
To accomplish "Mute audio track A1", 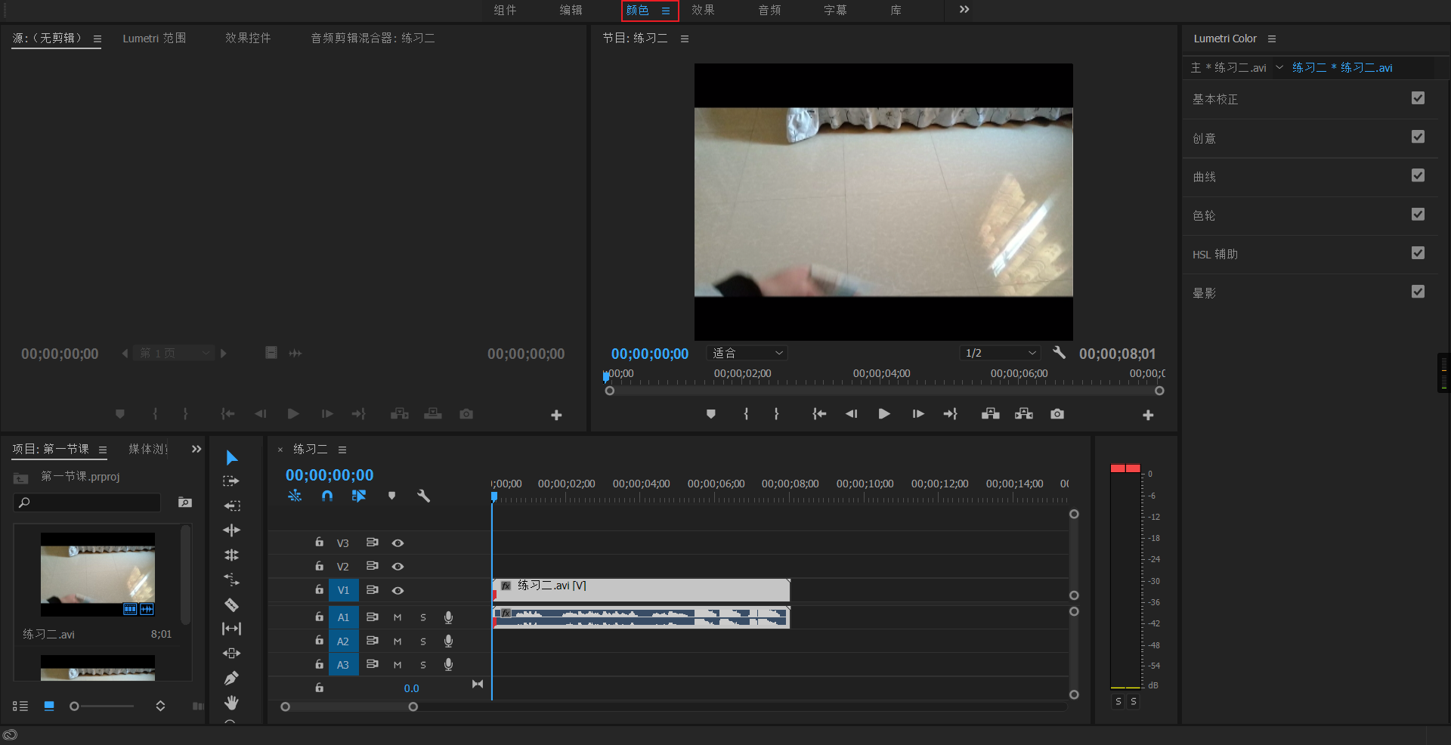I will tap(398, 618).
